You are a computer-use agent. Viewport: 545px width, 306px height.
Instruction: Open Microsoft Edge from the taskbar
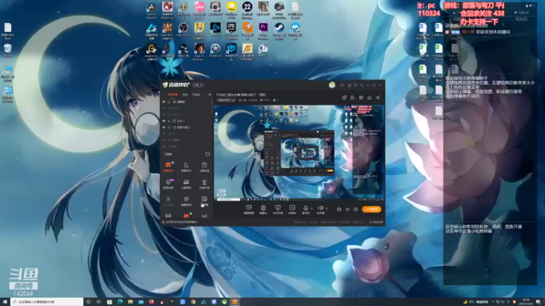[120, 302]
